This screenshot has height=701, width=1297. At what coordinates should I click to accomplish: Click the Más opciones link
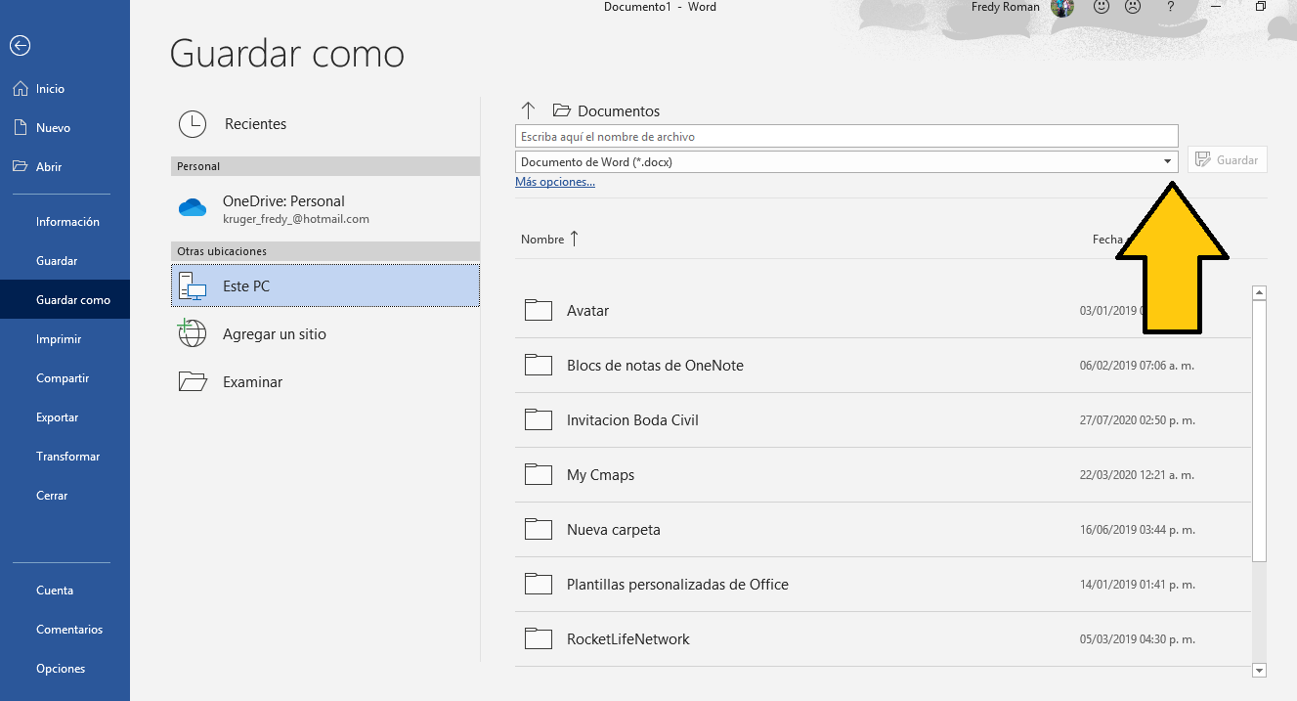pyautogui.click(x=554, y=181)
